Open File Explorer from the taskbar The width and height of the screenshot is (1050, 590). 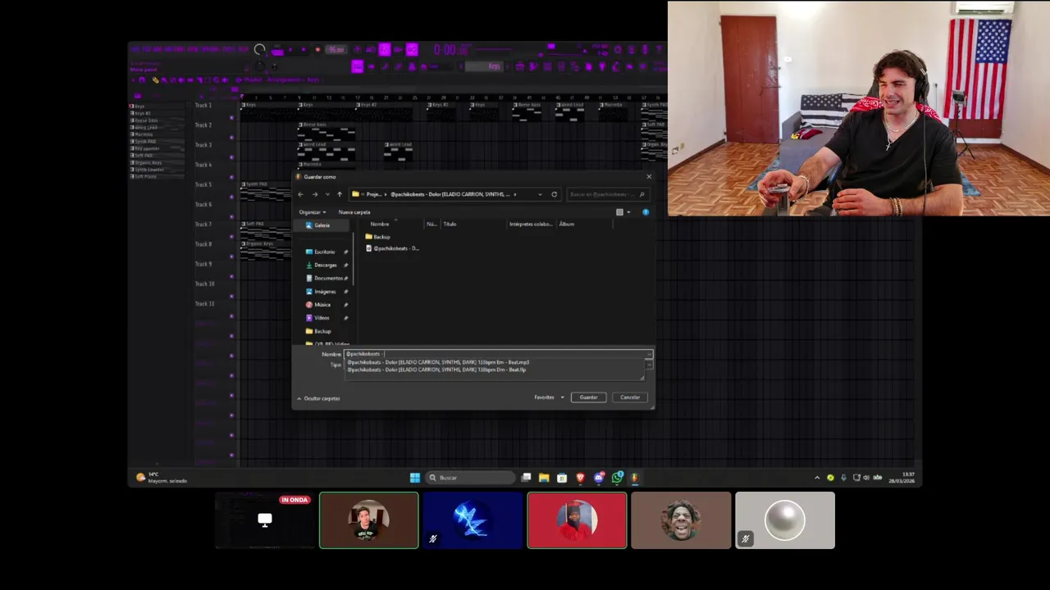(x=544, y=478)
